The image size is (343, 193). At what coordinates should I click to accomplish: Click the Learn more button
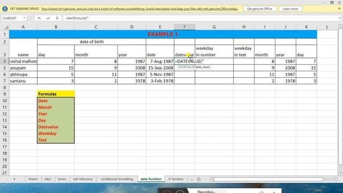(x=290, y=9)
